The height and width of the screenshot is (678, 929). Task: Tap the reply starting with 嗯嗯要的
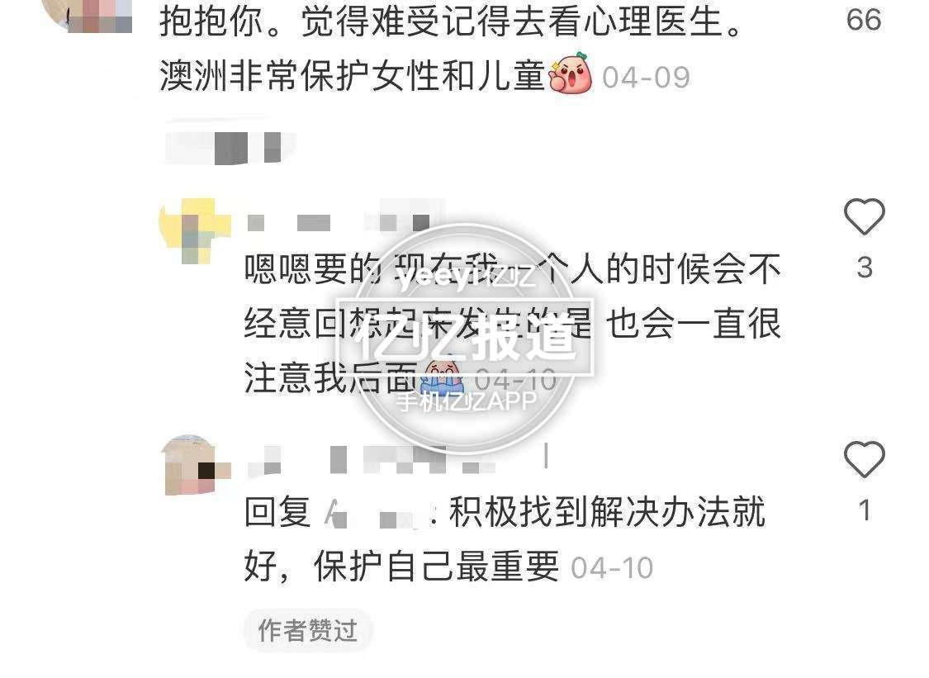512,324
